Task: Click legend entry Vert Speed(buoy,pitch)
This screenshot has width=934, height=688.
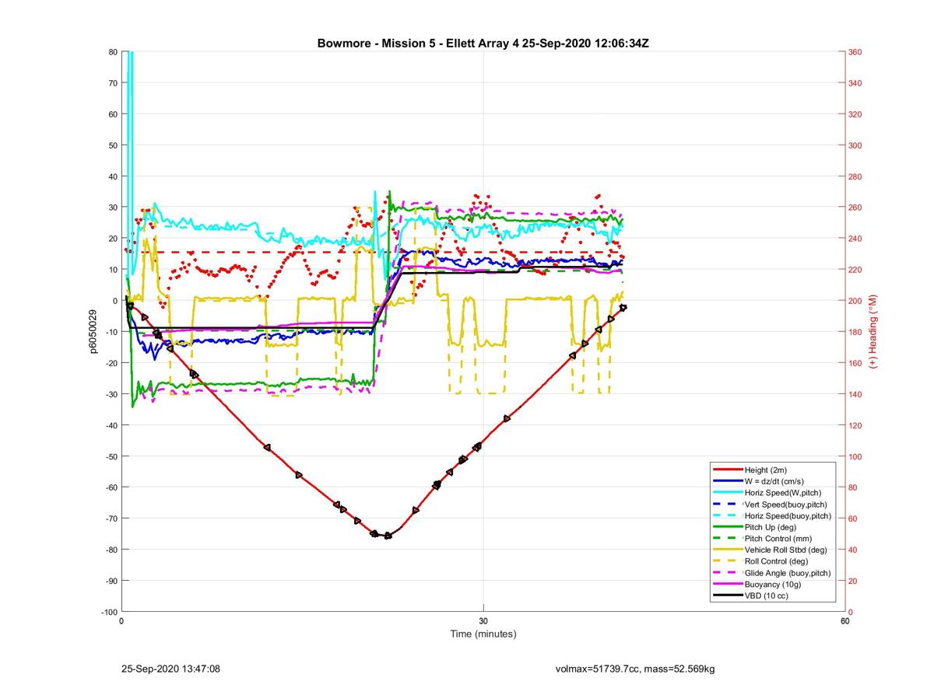Action: point(771,505)
